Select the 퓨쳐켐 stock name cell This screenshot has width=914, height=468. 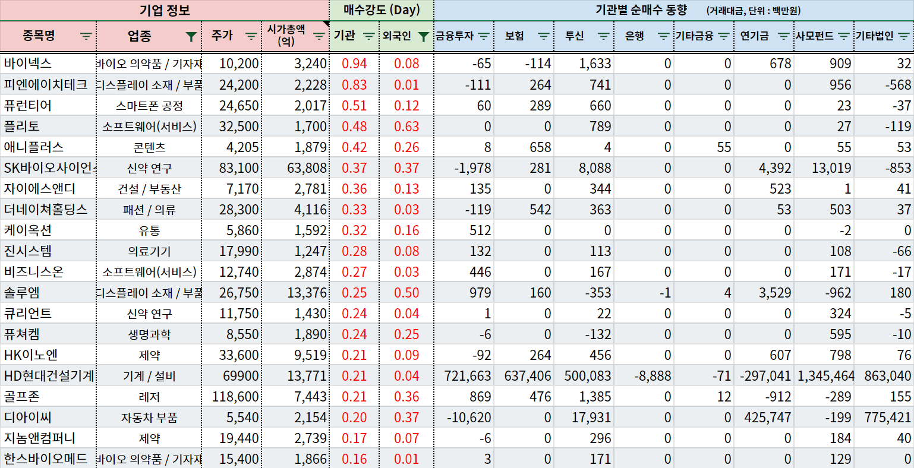tap(48, 334)
